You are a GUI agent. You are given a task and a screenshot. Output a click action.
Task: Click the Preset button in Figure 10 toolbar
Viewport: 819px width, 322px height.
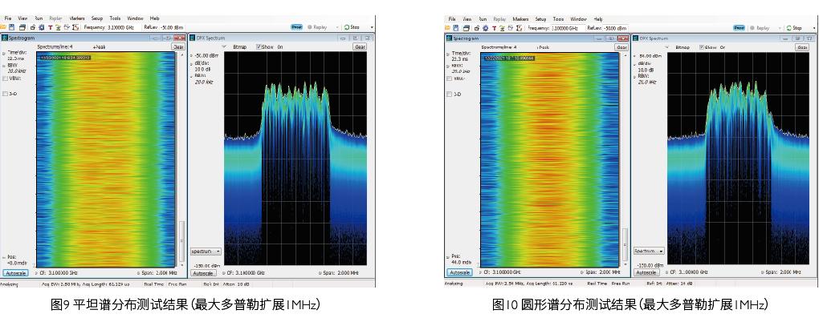point(739,28)
